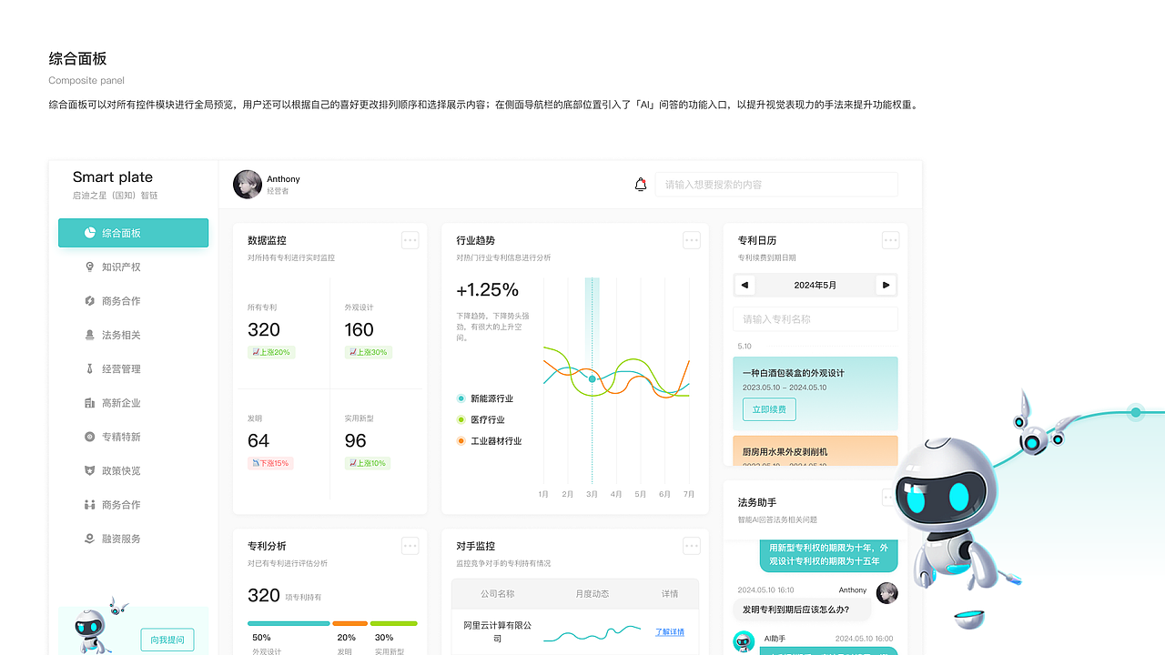Click the teal 外观设计 50% progress bar

pos(289,623)
